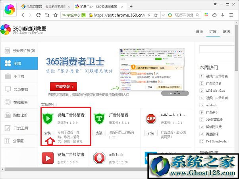
Task: Click the lightning speed-mode icon in address bar
Action: [149, 15]
